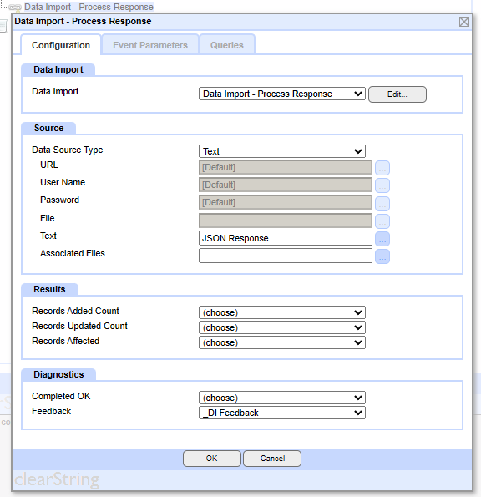Expand the Feedback dropdown showing _DI Feedback
This screenshot has height=497, width=481.
click(282, 413)
